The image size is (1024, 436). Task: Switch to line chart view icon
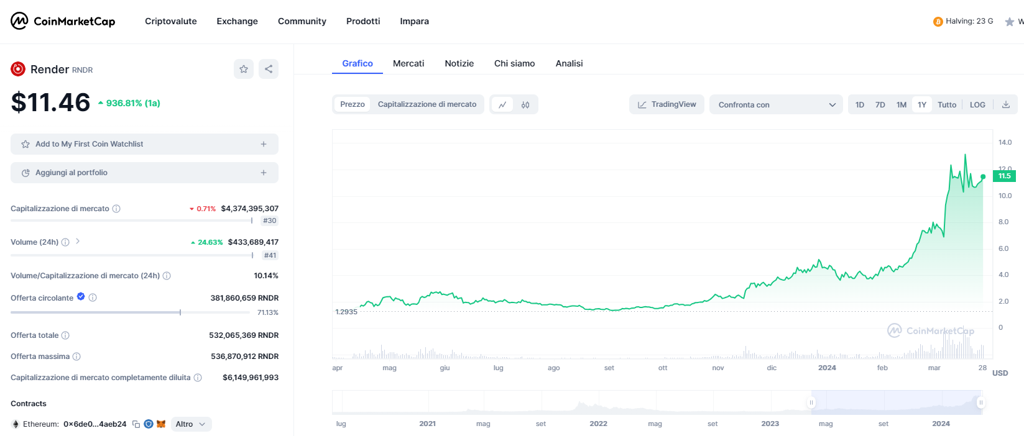click(x=502, y=105)
